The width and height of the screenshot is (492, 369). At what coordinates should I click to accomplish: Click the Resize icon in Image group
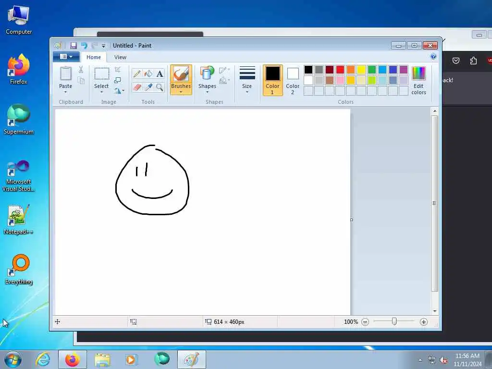click(118, 80)
